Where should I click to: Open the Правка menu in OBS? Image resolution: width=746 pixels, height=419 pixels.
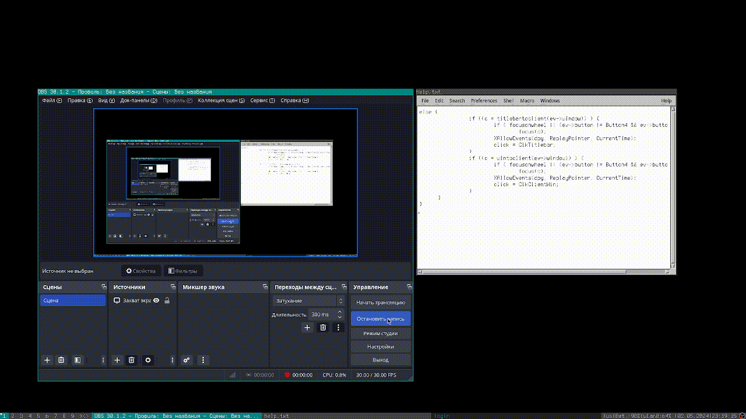click(80, 101)
